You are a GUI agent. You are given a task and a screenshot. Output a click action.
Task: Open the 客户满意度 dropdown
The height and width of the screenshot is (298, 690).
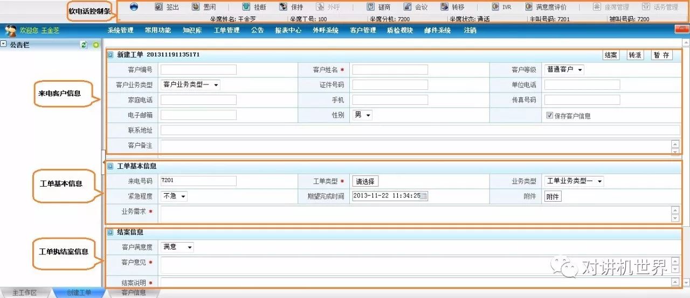coord(177,247)
